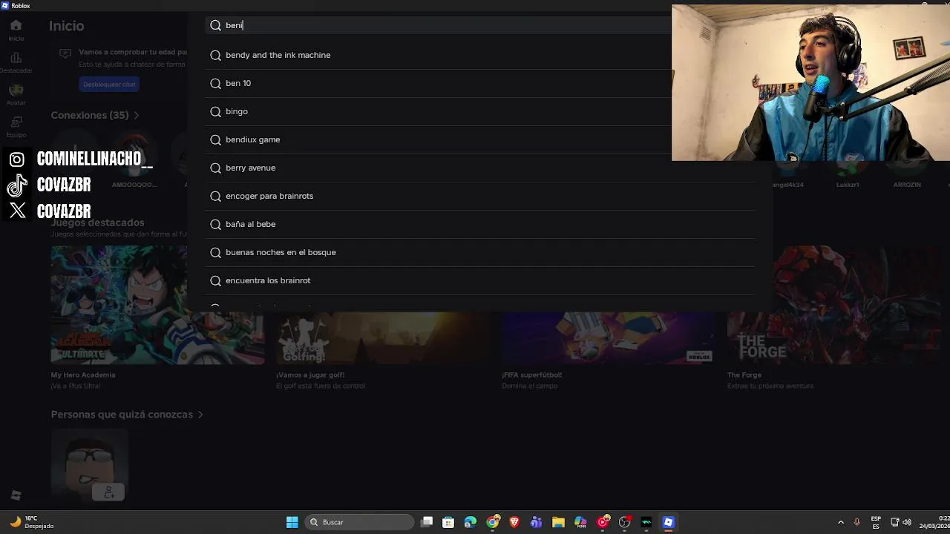Click the microphone tray icon
This screenshot has width=950, height=534.
(x=857, y=522)
